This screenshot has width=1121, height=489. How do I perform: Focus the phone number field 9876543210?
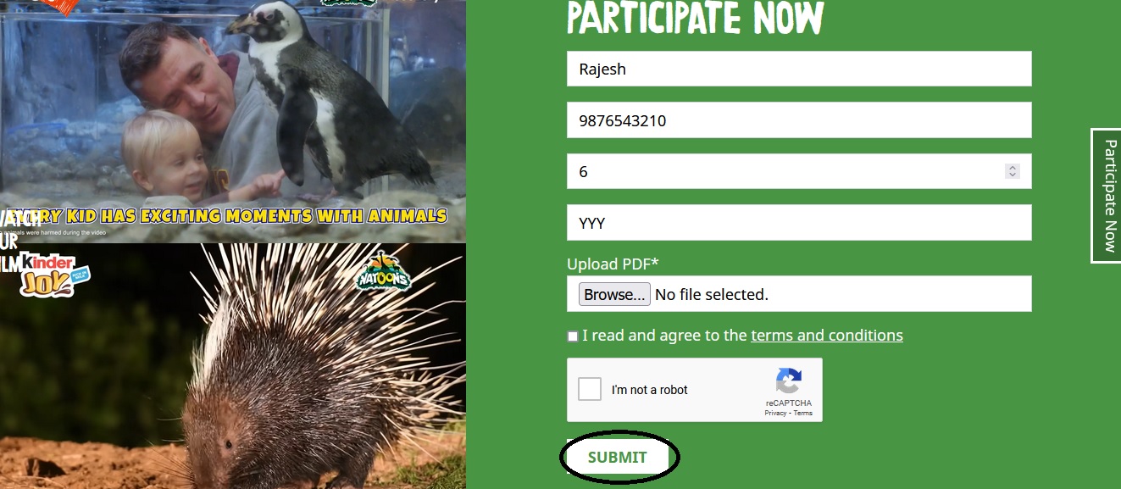coord(799,119)
